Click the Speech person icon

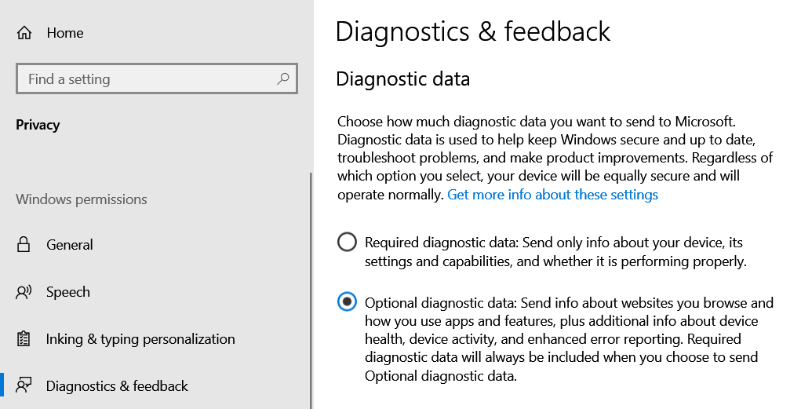24,292
